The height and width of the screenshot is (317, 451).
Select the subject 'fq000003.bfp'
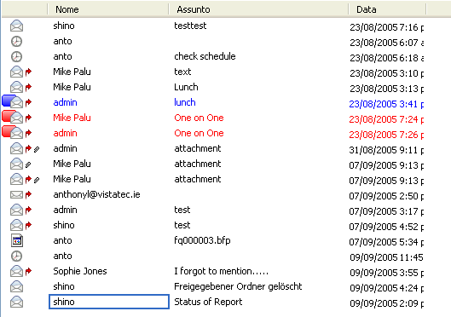[x=202, y=240]
